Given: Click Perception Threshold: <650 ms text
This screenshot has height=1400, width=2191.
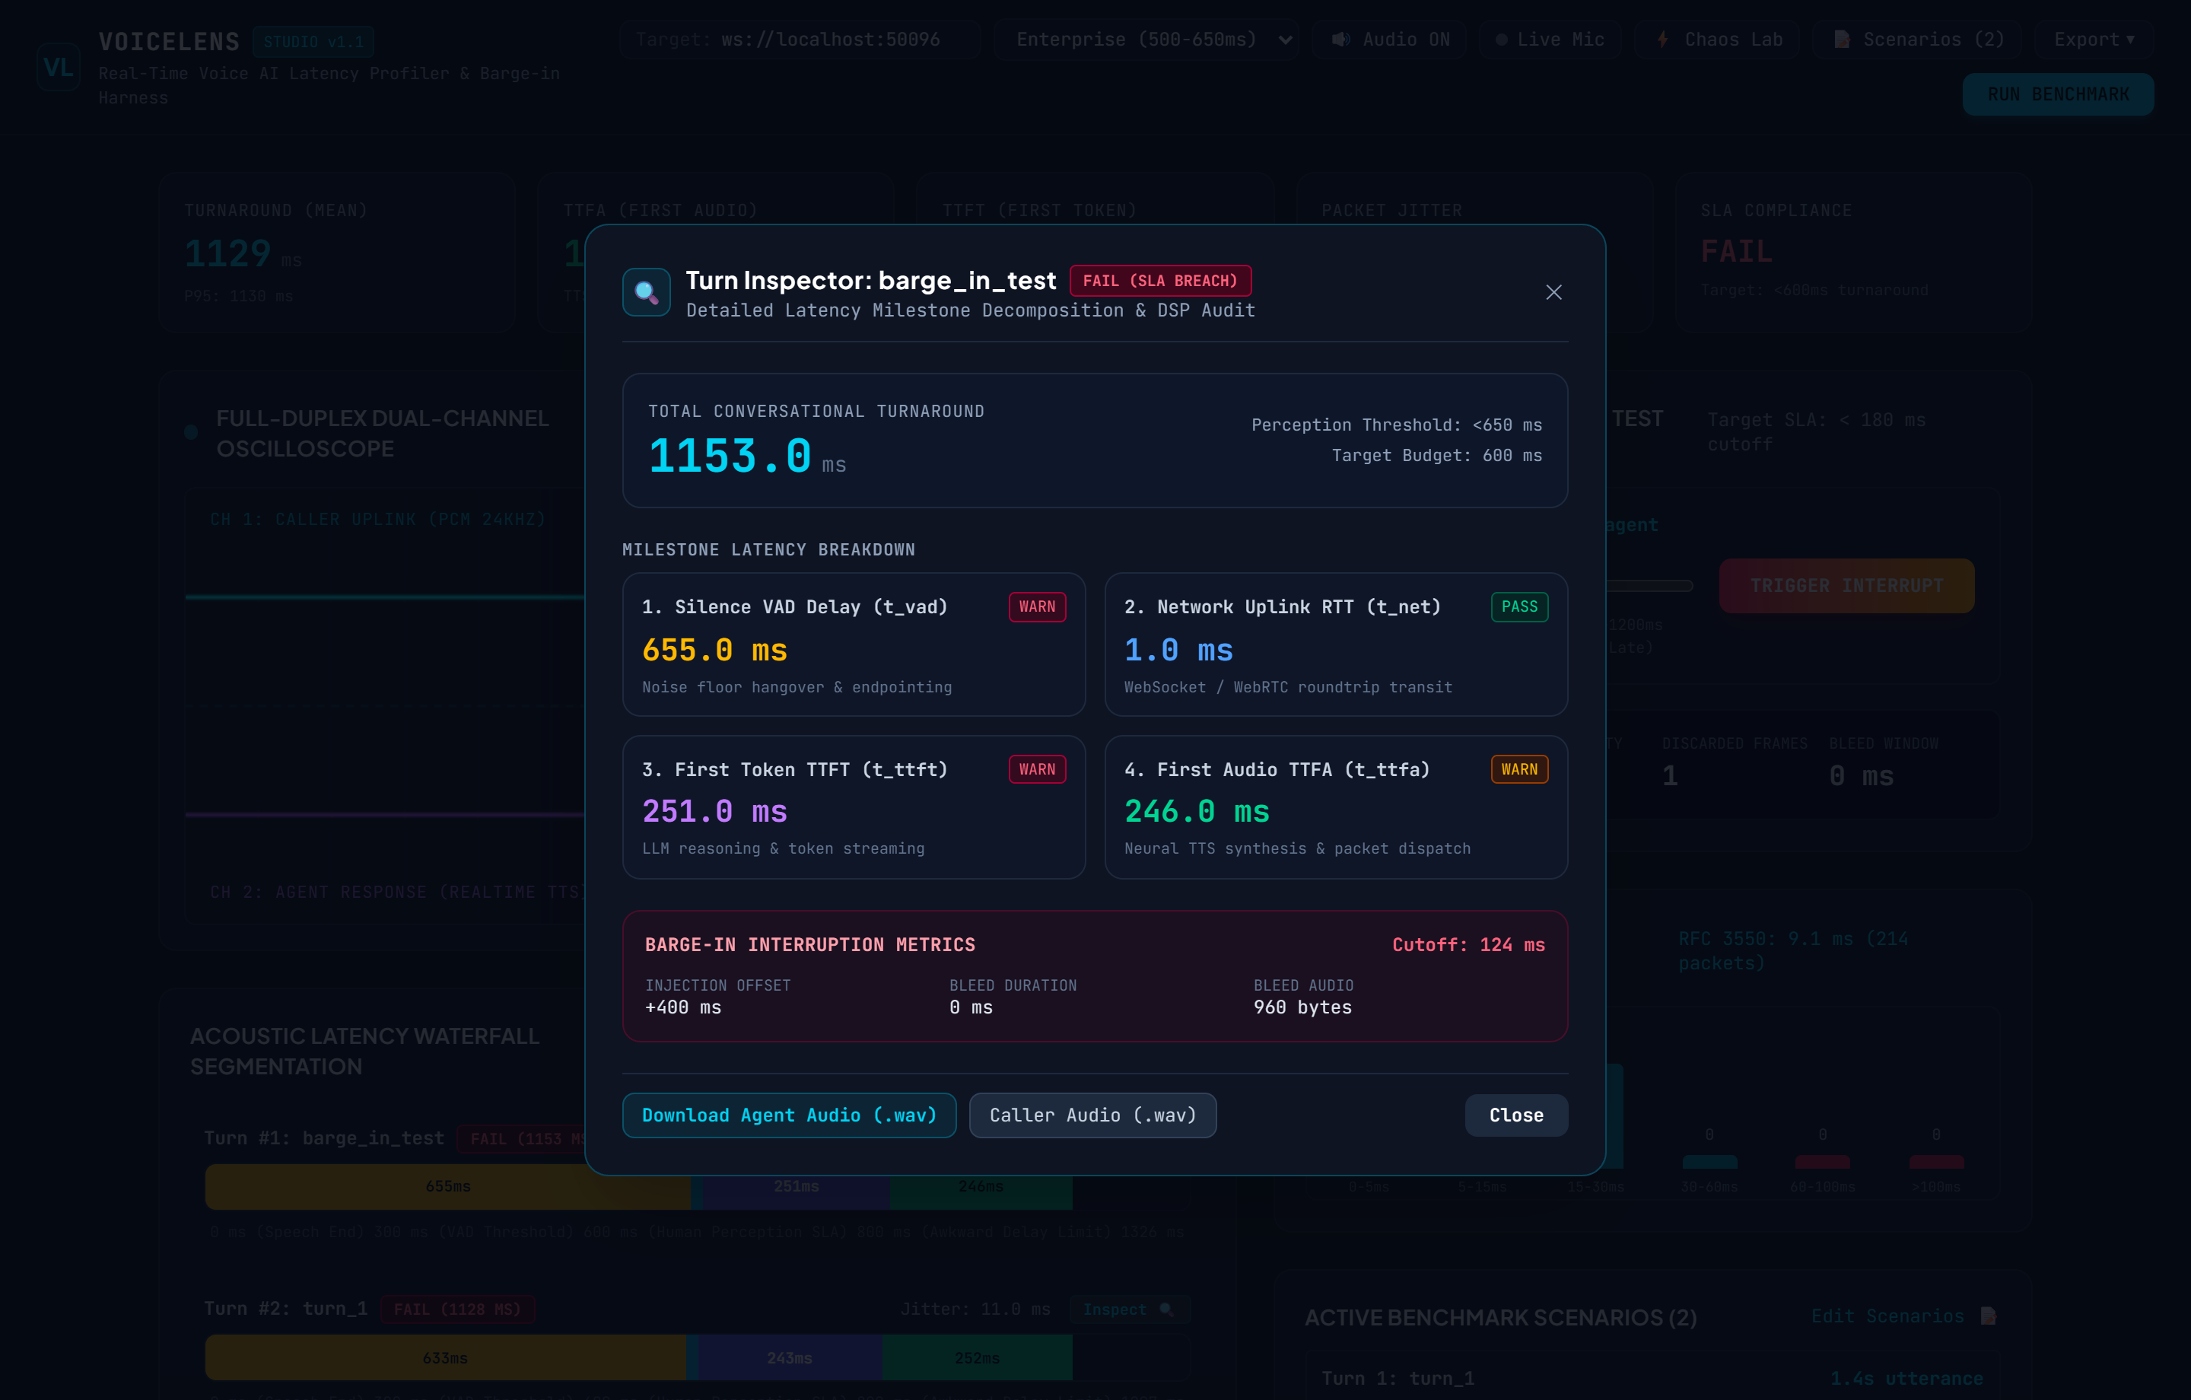Looking at the screenshot, I should point(1397,425).
